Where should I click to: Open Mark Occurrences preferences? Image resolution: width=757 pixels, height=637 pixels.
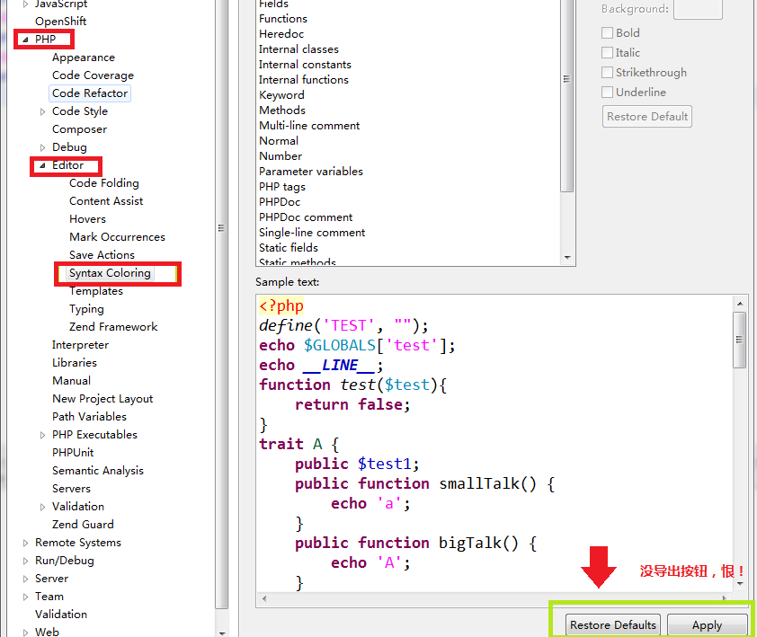pyautogui.click(x=117, y=237)
